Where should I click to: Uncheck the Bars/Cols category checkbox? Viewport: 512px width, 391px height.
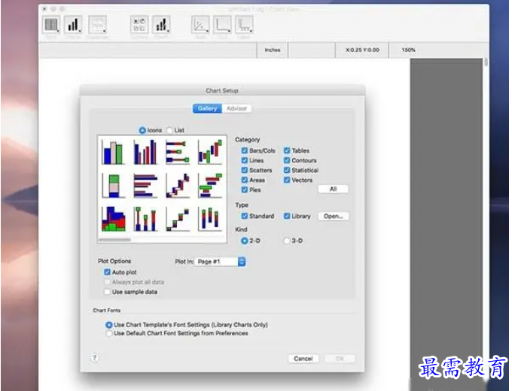point(245,150)
